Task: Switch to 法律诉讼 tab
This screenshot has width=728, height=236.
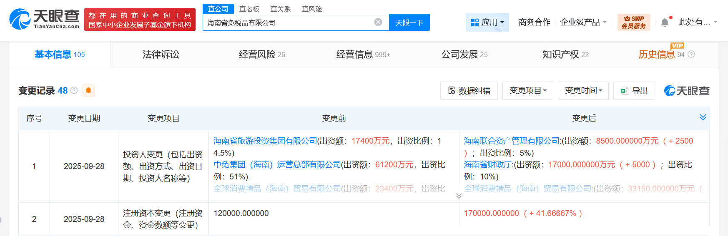Action: pyautogui.click(x=161, y=55)
